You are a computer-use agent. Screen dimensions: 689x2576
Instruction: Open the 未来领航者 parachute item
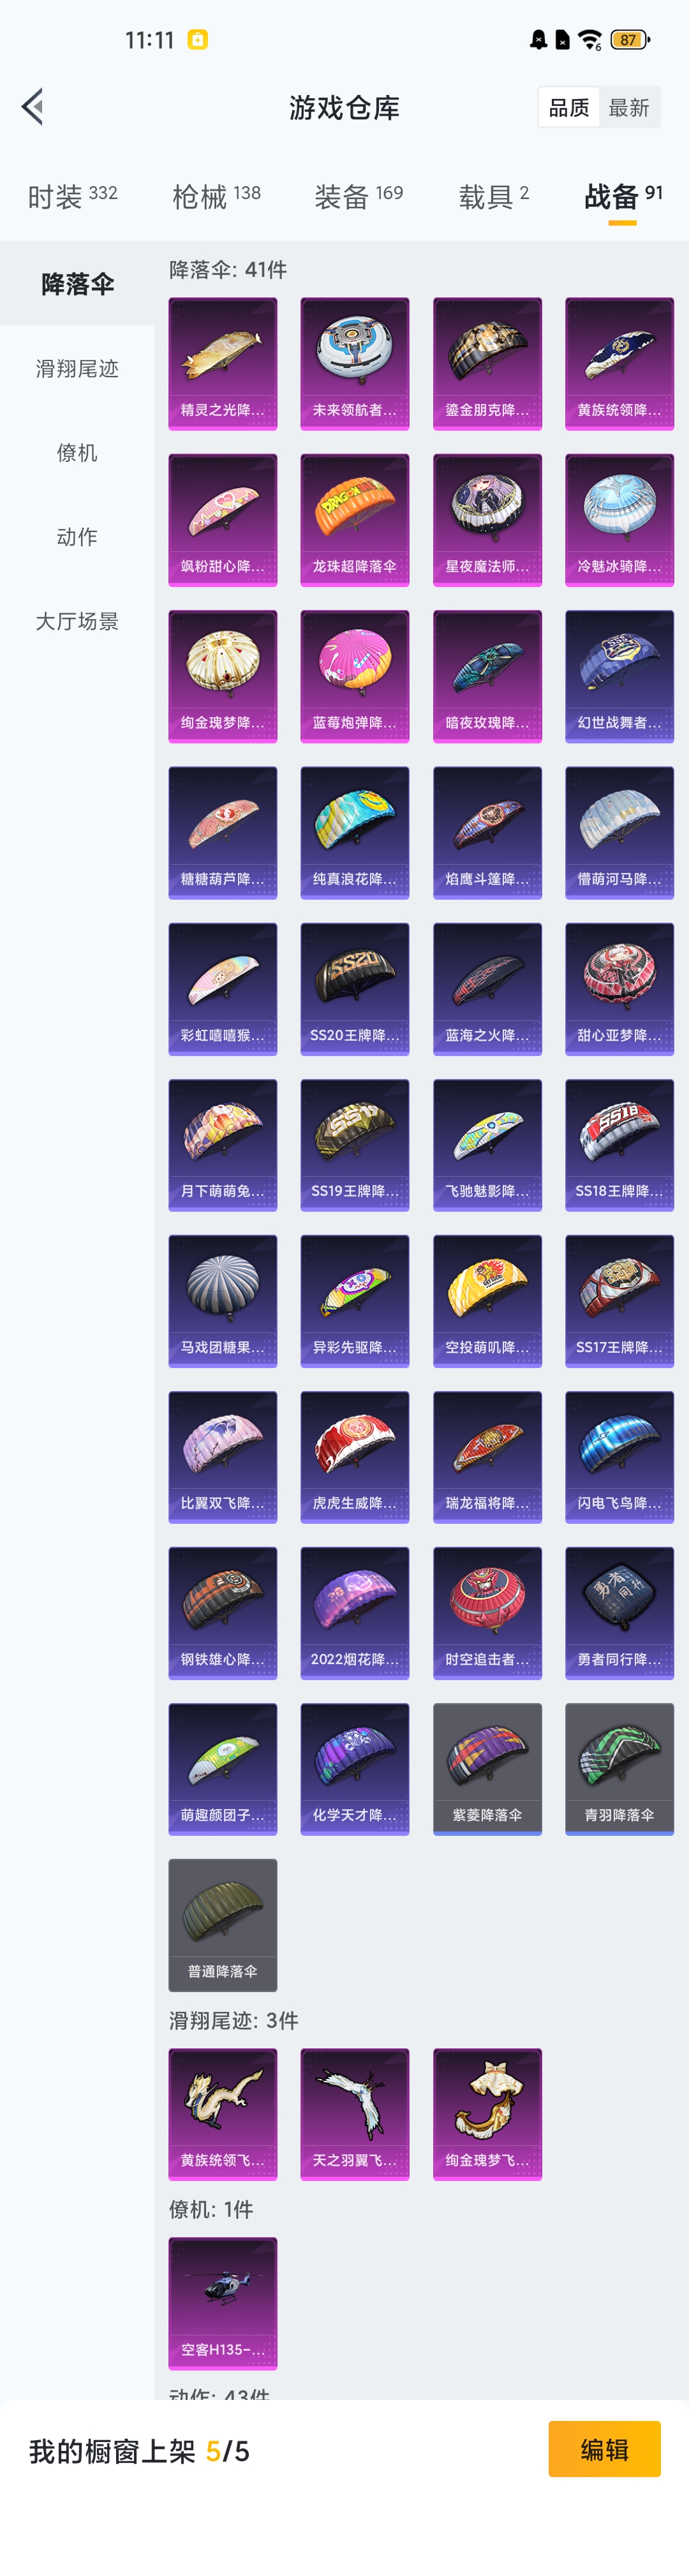355,364
